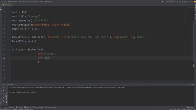Rerun Clicker using Run panel green arrow
The height and width of the screenshot is (110, 196).
click(x=3, y=88)
